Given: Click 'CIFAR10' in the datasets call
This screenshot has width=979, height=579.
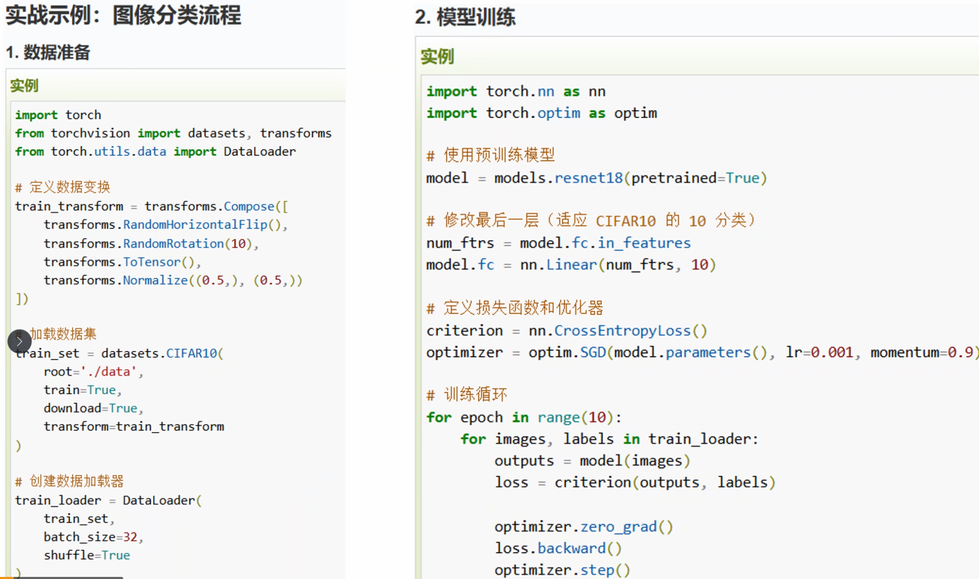Looking at the screenshot, I should click(192, 353).
